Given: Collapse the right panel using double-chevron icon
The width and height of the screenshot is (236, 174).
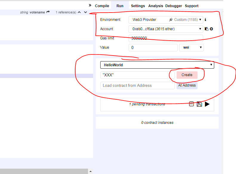Looking at the screenshot, I should (x=90, y=5).
